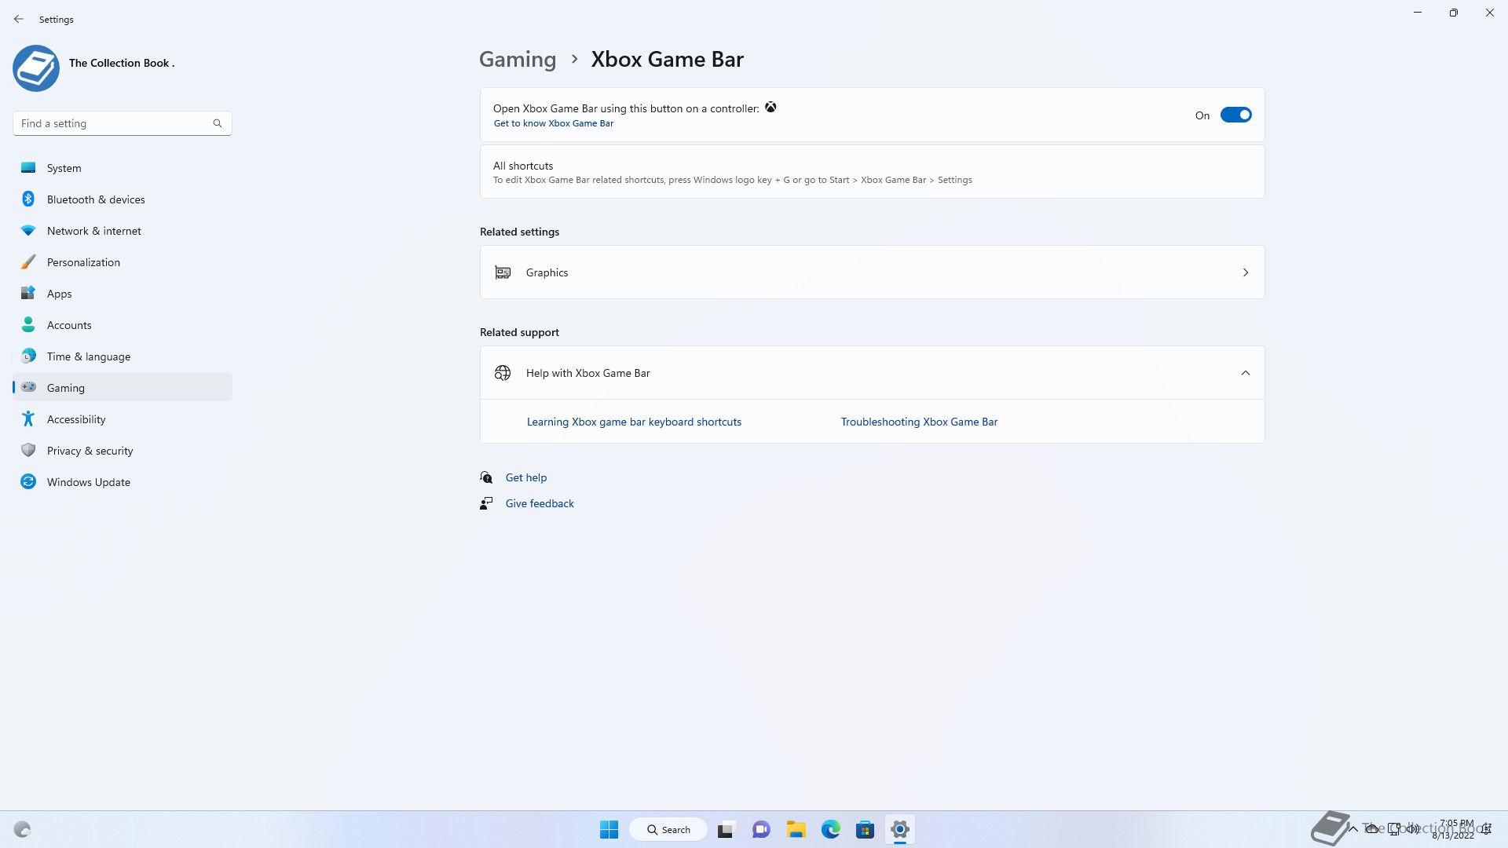Click the Xbox logo in the controller setting row

(770, 108)
